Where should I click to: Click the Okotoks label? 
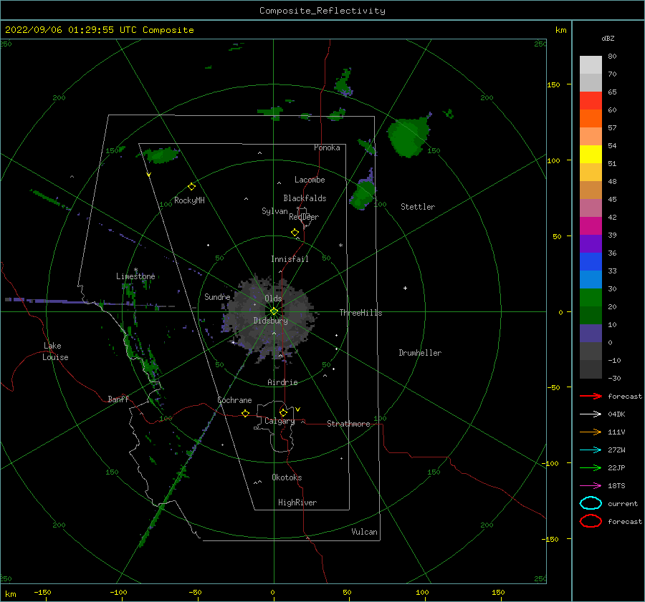pos(287,477)
